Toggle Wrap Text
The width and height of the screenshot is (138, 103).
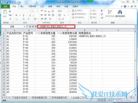point(53,11)
